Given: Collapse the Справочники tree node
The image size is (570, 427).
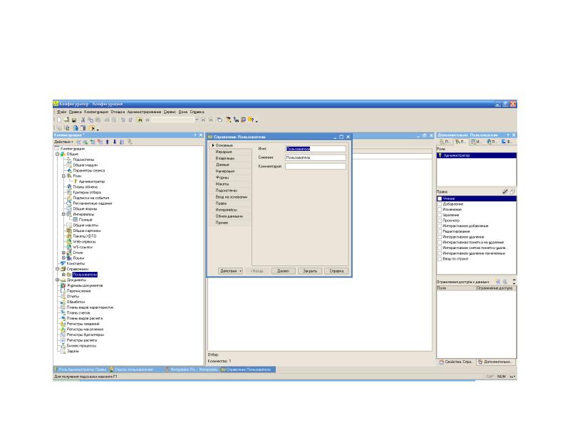Looking at the screenshot, I should 57,269.
